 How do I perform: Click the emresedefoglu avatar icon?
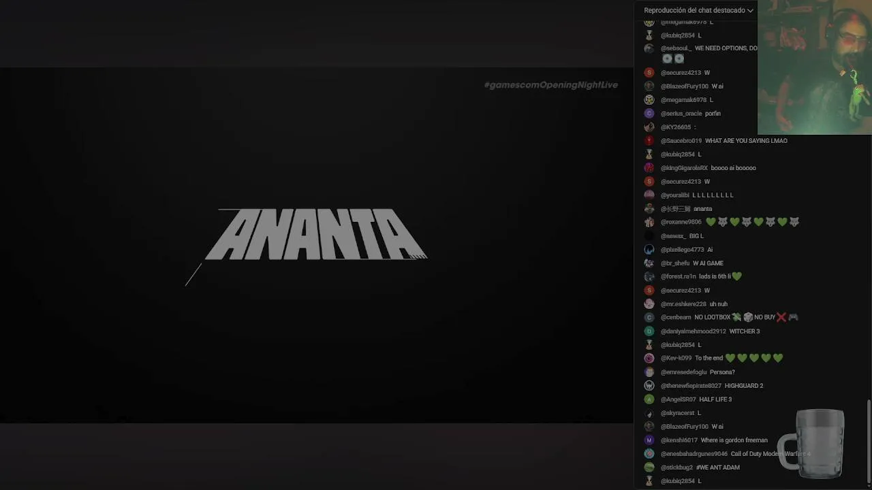pos(649,372)
